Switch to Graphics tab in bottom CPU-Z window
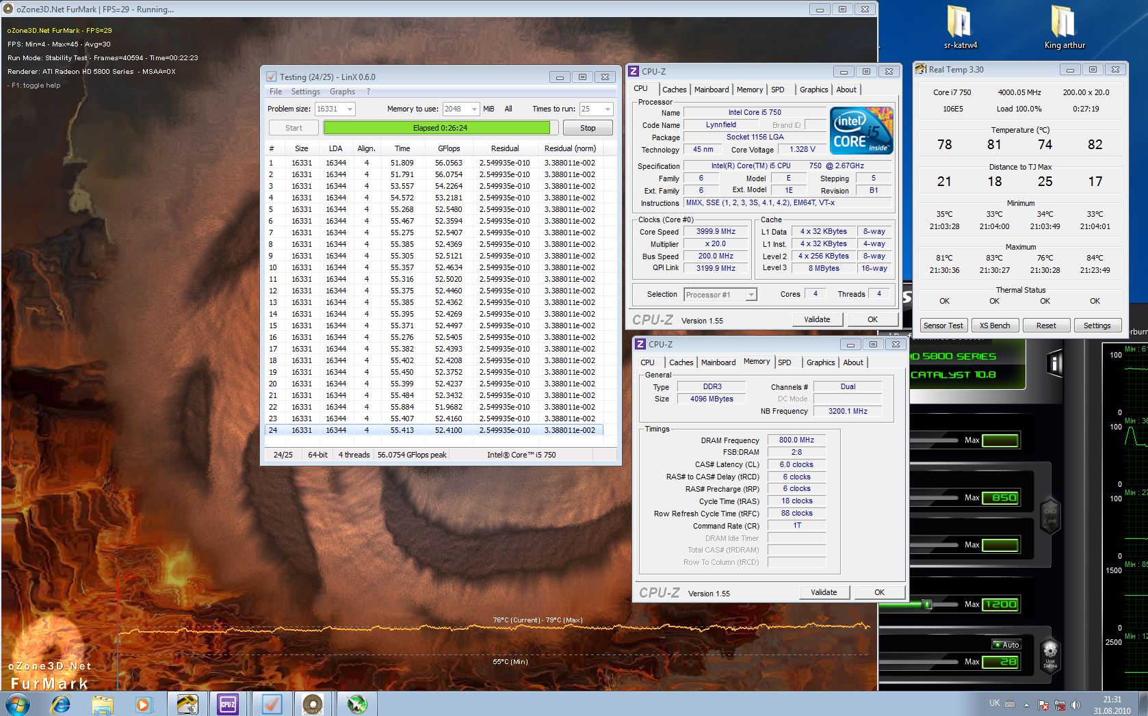 click(820, 362)
